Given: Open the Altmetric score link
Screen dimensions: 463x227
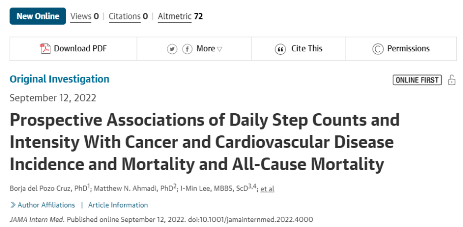Looking at the screenshot, I should 175,16.
